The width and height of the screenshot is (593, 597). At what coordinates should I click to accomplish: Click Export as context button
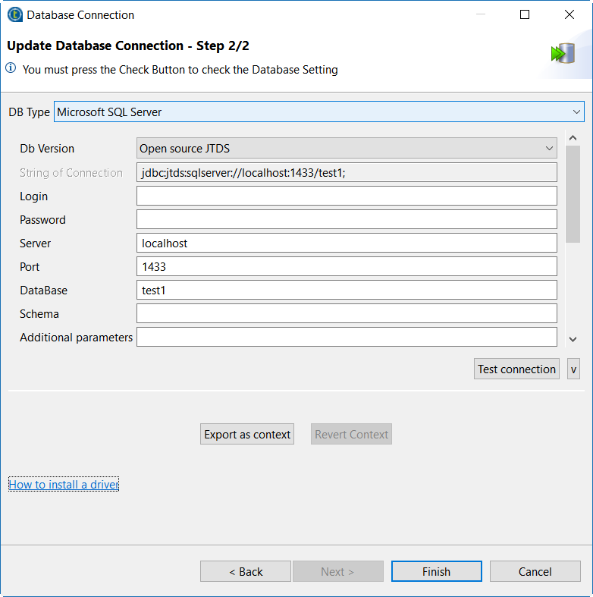[x=247, y=435]
